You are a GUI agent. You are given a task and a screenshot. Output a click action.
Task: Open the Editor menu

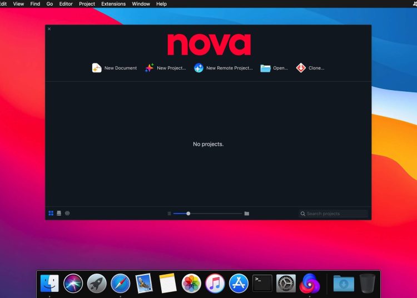tap(66, 4)
